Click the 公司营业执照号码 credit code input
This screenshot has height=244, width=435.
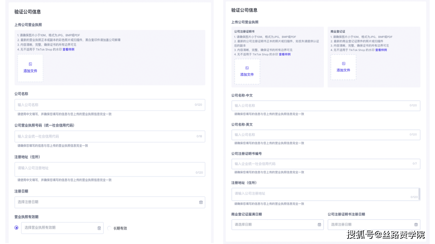click(106, 136)
